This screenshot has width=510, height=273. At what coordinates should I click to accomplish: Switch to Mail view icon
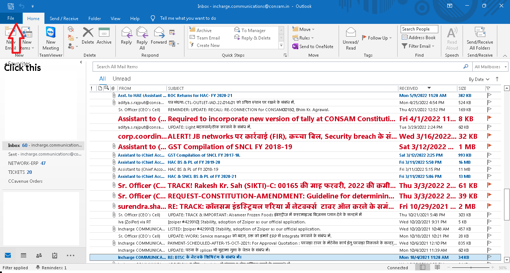(x=8, y=255)
